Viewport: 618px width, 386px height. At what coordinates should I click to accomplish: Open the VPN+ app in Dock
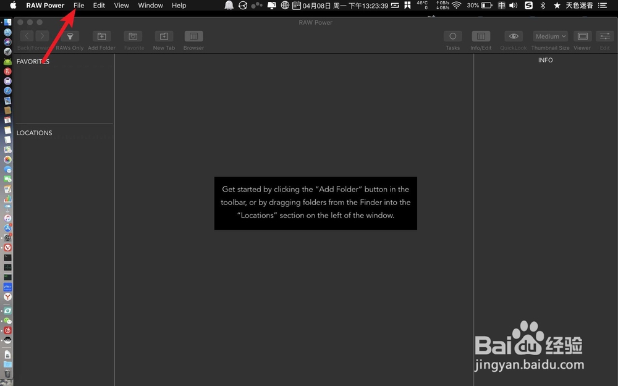click(7, 287)
